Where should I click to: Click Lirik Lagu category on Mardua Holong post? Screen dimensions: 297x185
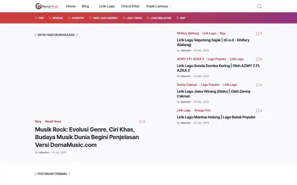[184, 110]
